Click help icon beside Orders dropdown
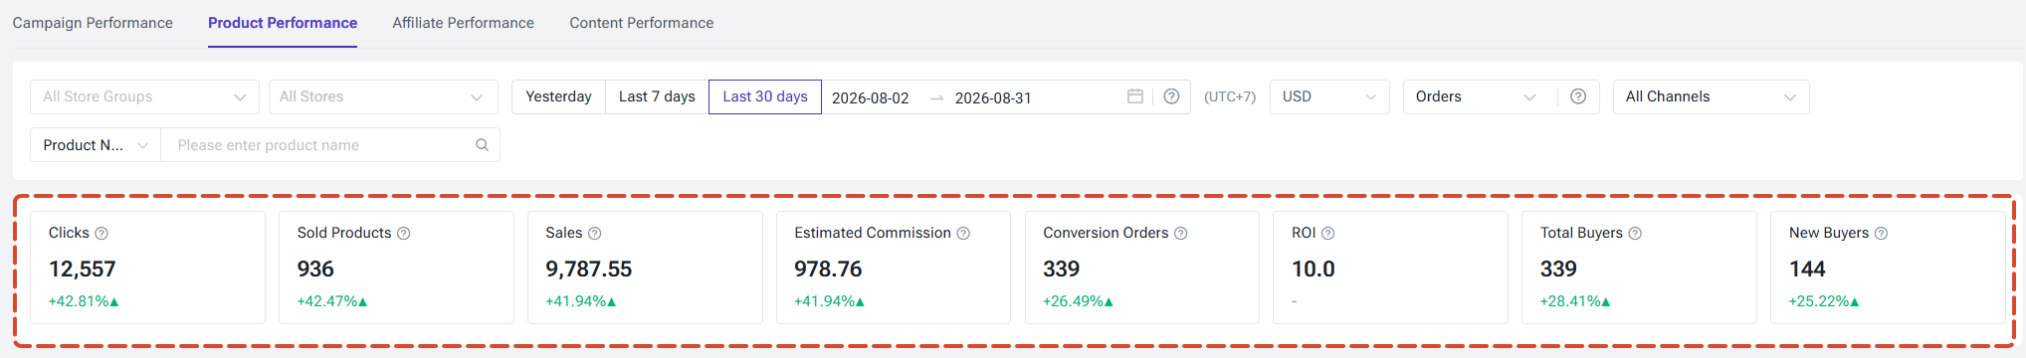Image resolution: width=2026 pixels, height=358 pixels. click(x=1578, y=96)
